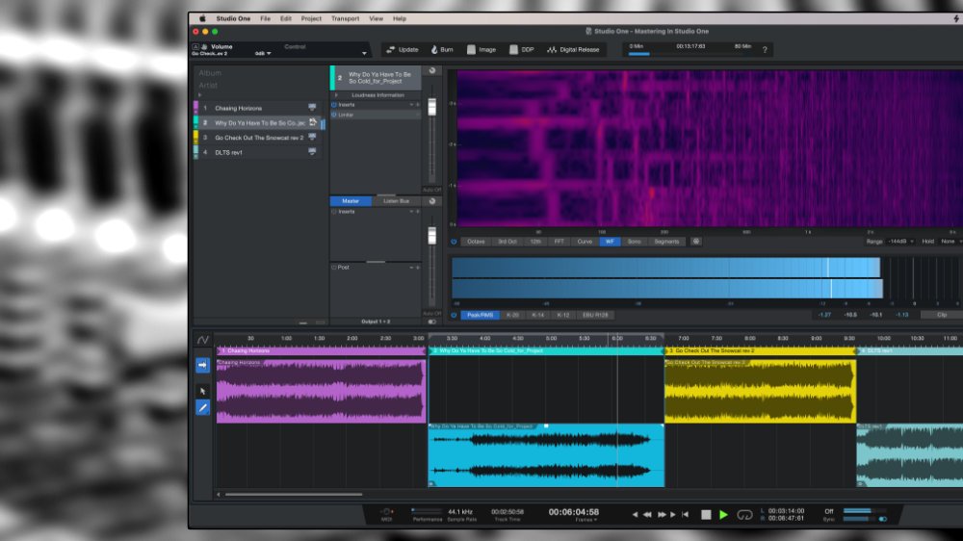
Task: Click the green Play button
Action: click(723, 515)
